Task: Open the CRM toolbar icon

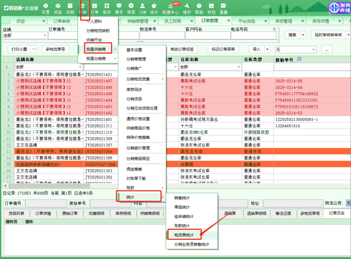Action: click(142, 9)
